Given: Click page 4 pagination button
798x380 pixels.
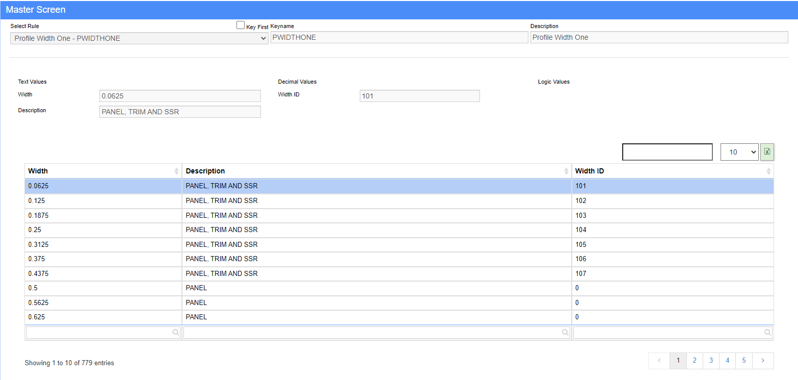Looking at the screenshot, I should coord(727,361).
